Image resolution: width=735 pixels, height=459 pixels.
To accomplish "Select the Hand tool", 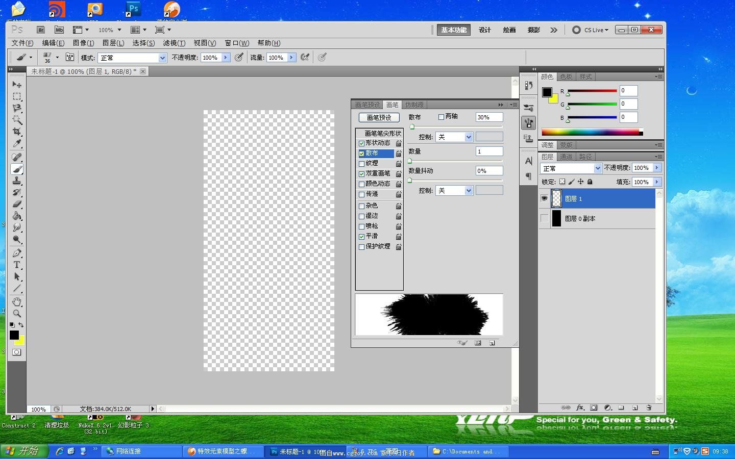I will [x=17, y=302].
